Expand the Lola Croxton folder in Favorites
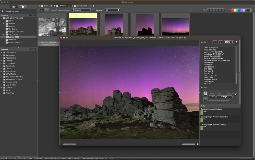This screenshot has height=160, width=255. coord(3,35)
